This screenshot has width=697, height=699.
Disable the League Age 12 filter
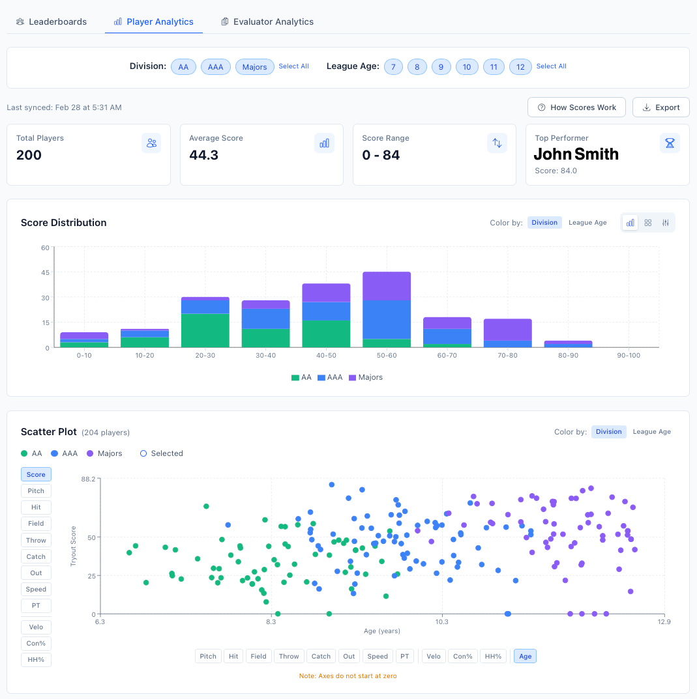(x=520, y=66)
